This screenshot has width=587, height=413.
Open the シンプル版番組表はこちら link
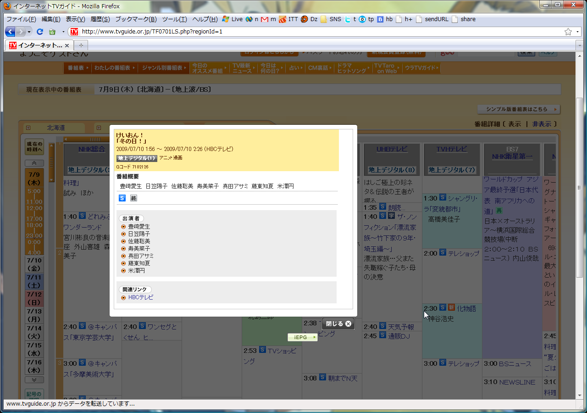coord(519,109)
